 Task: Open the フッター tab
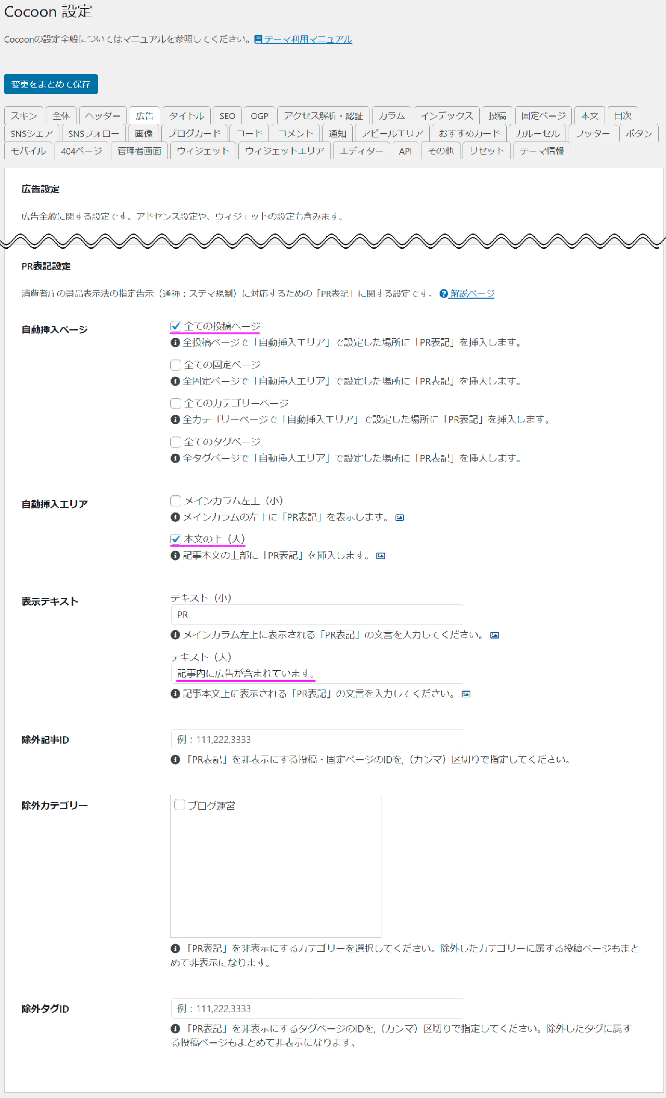(593, 133)
